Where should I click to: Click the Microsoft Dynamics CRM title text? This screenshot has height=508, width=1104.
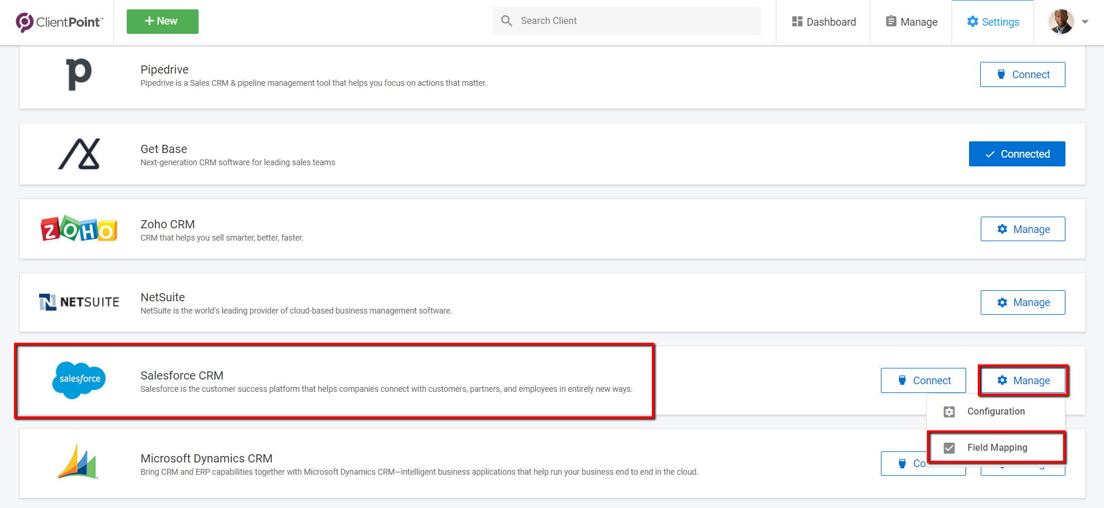pyautogui.click(x=206, y=458)
